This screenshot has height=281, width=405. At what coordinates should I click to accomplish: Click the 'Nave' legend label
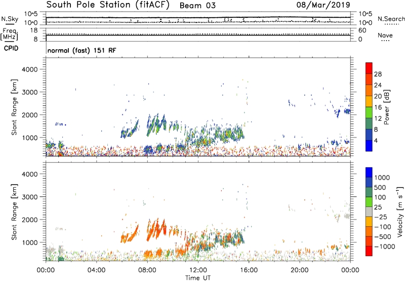click(x=385, y=36)
